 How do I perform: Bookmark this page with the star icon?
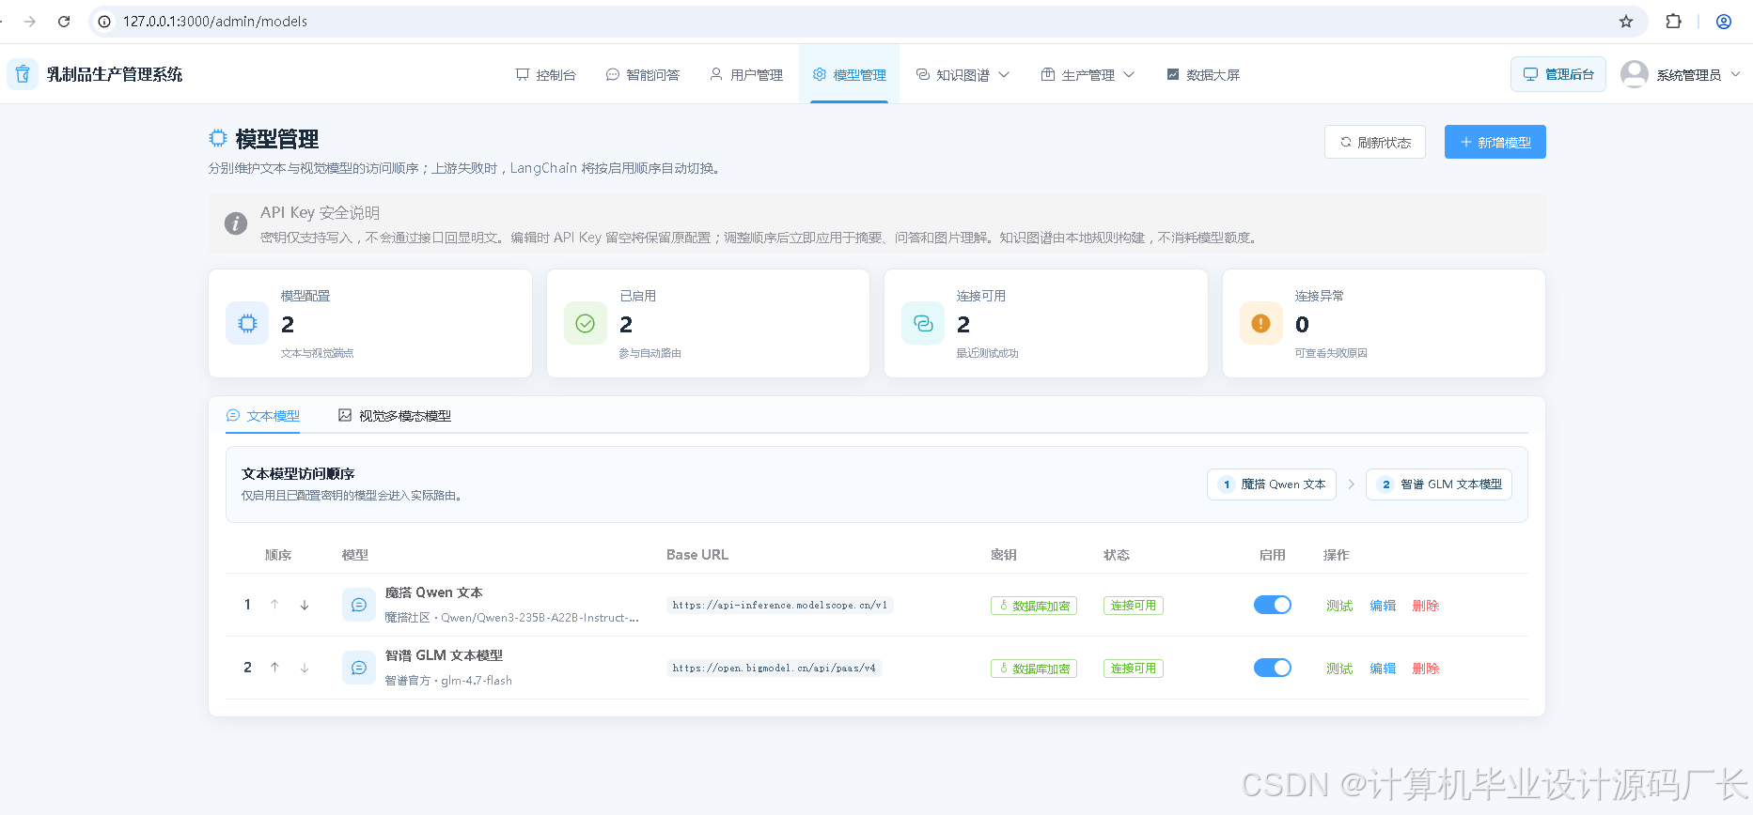tap(1626, 22)
